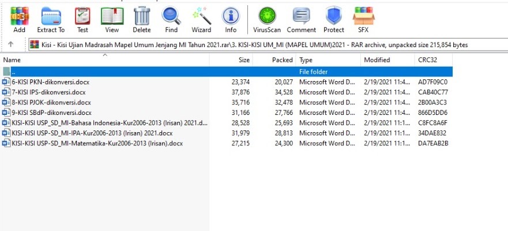Select 9-KISI SBdP-dikonversi.docx

click(51, 113)
